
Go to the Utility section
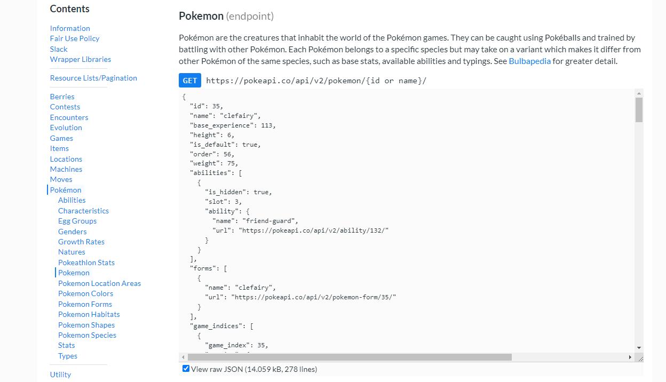pyautogui.click(x=60, y=374)
